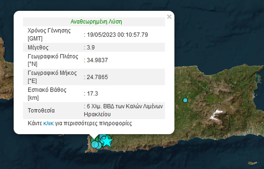Click the cyan star epicenter marker
The width and height of the screenshot is (264, 169).
(107, 141)
